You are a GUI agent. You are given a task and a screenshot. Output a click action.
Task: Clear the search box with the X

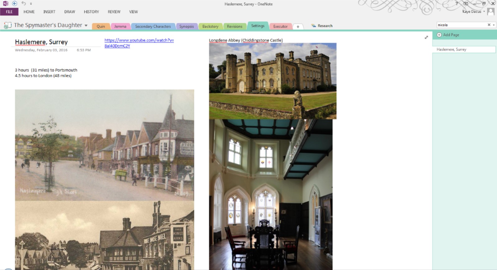[x=489, y=25]
